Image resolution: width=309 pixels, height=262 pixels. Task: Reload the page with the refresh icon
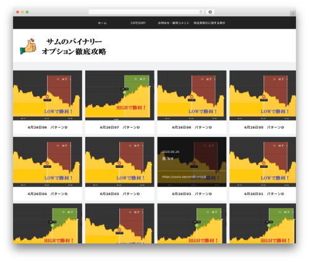(x=201, y=12)
